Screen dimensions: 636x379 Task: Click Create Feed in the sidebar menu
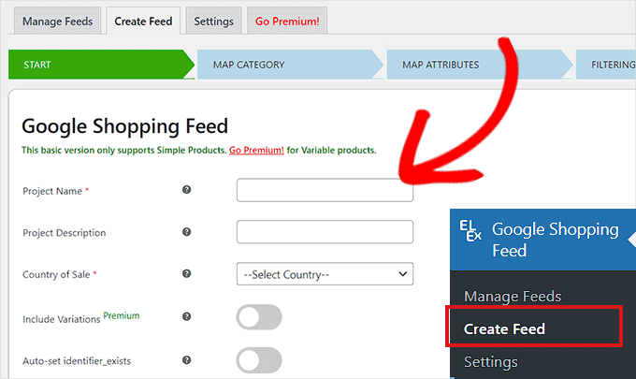click(505, 328)
